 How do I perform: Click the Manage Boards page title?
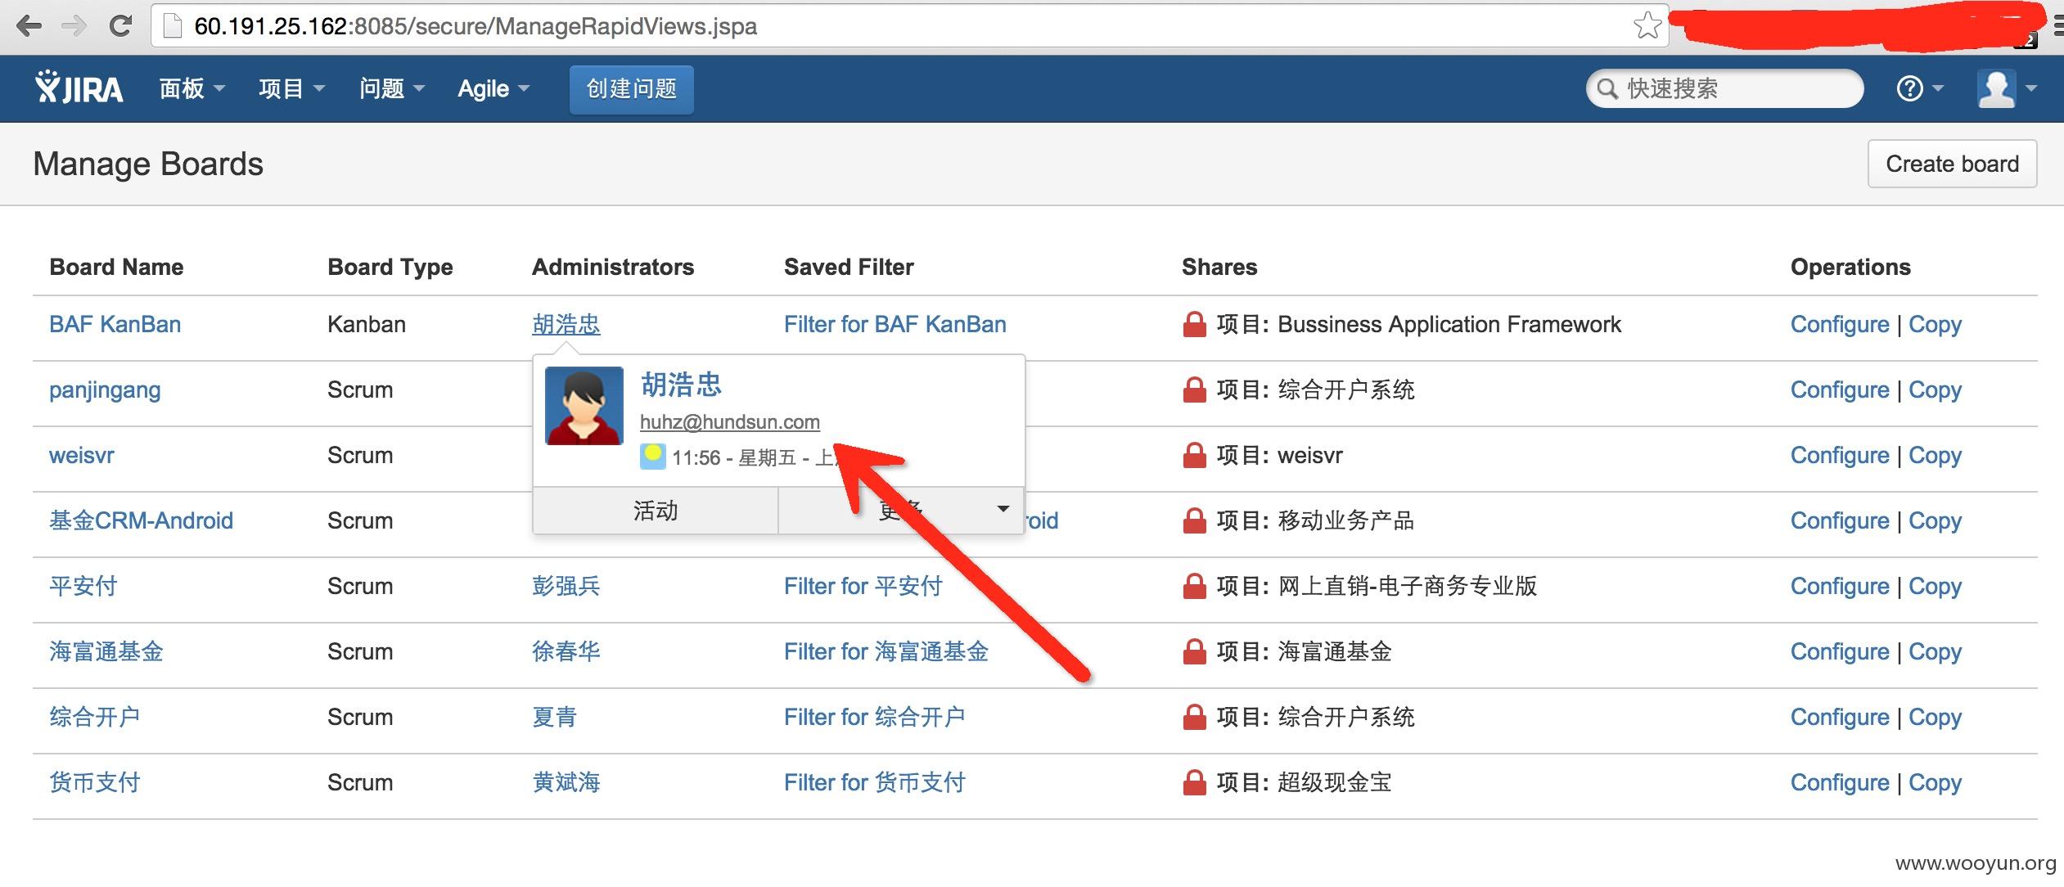[x=148, y=164]
